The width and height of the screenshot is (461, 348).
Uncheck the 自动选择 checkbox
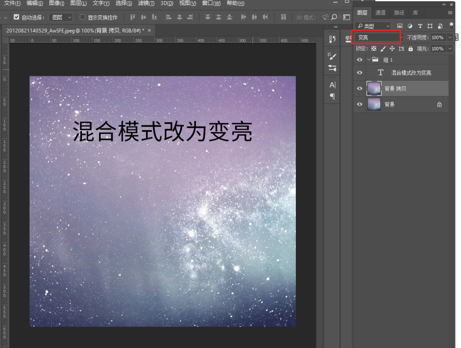coord(17,17)
